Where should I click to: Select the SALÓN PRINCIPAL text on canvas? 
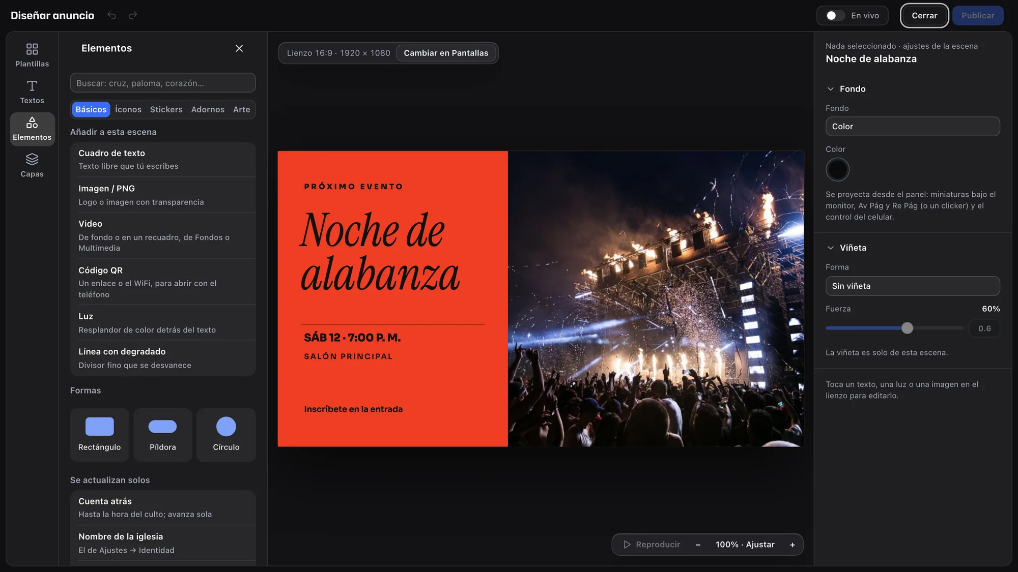point(348,356)
